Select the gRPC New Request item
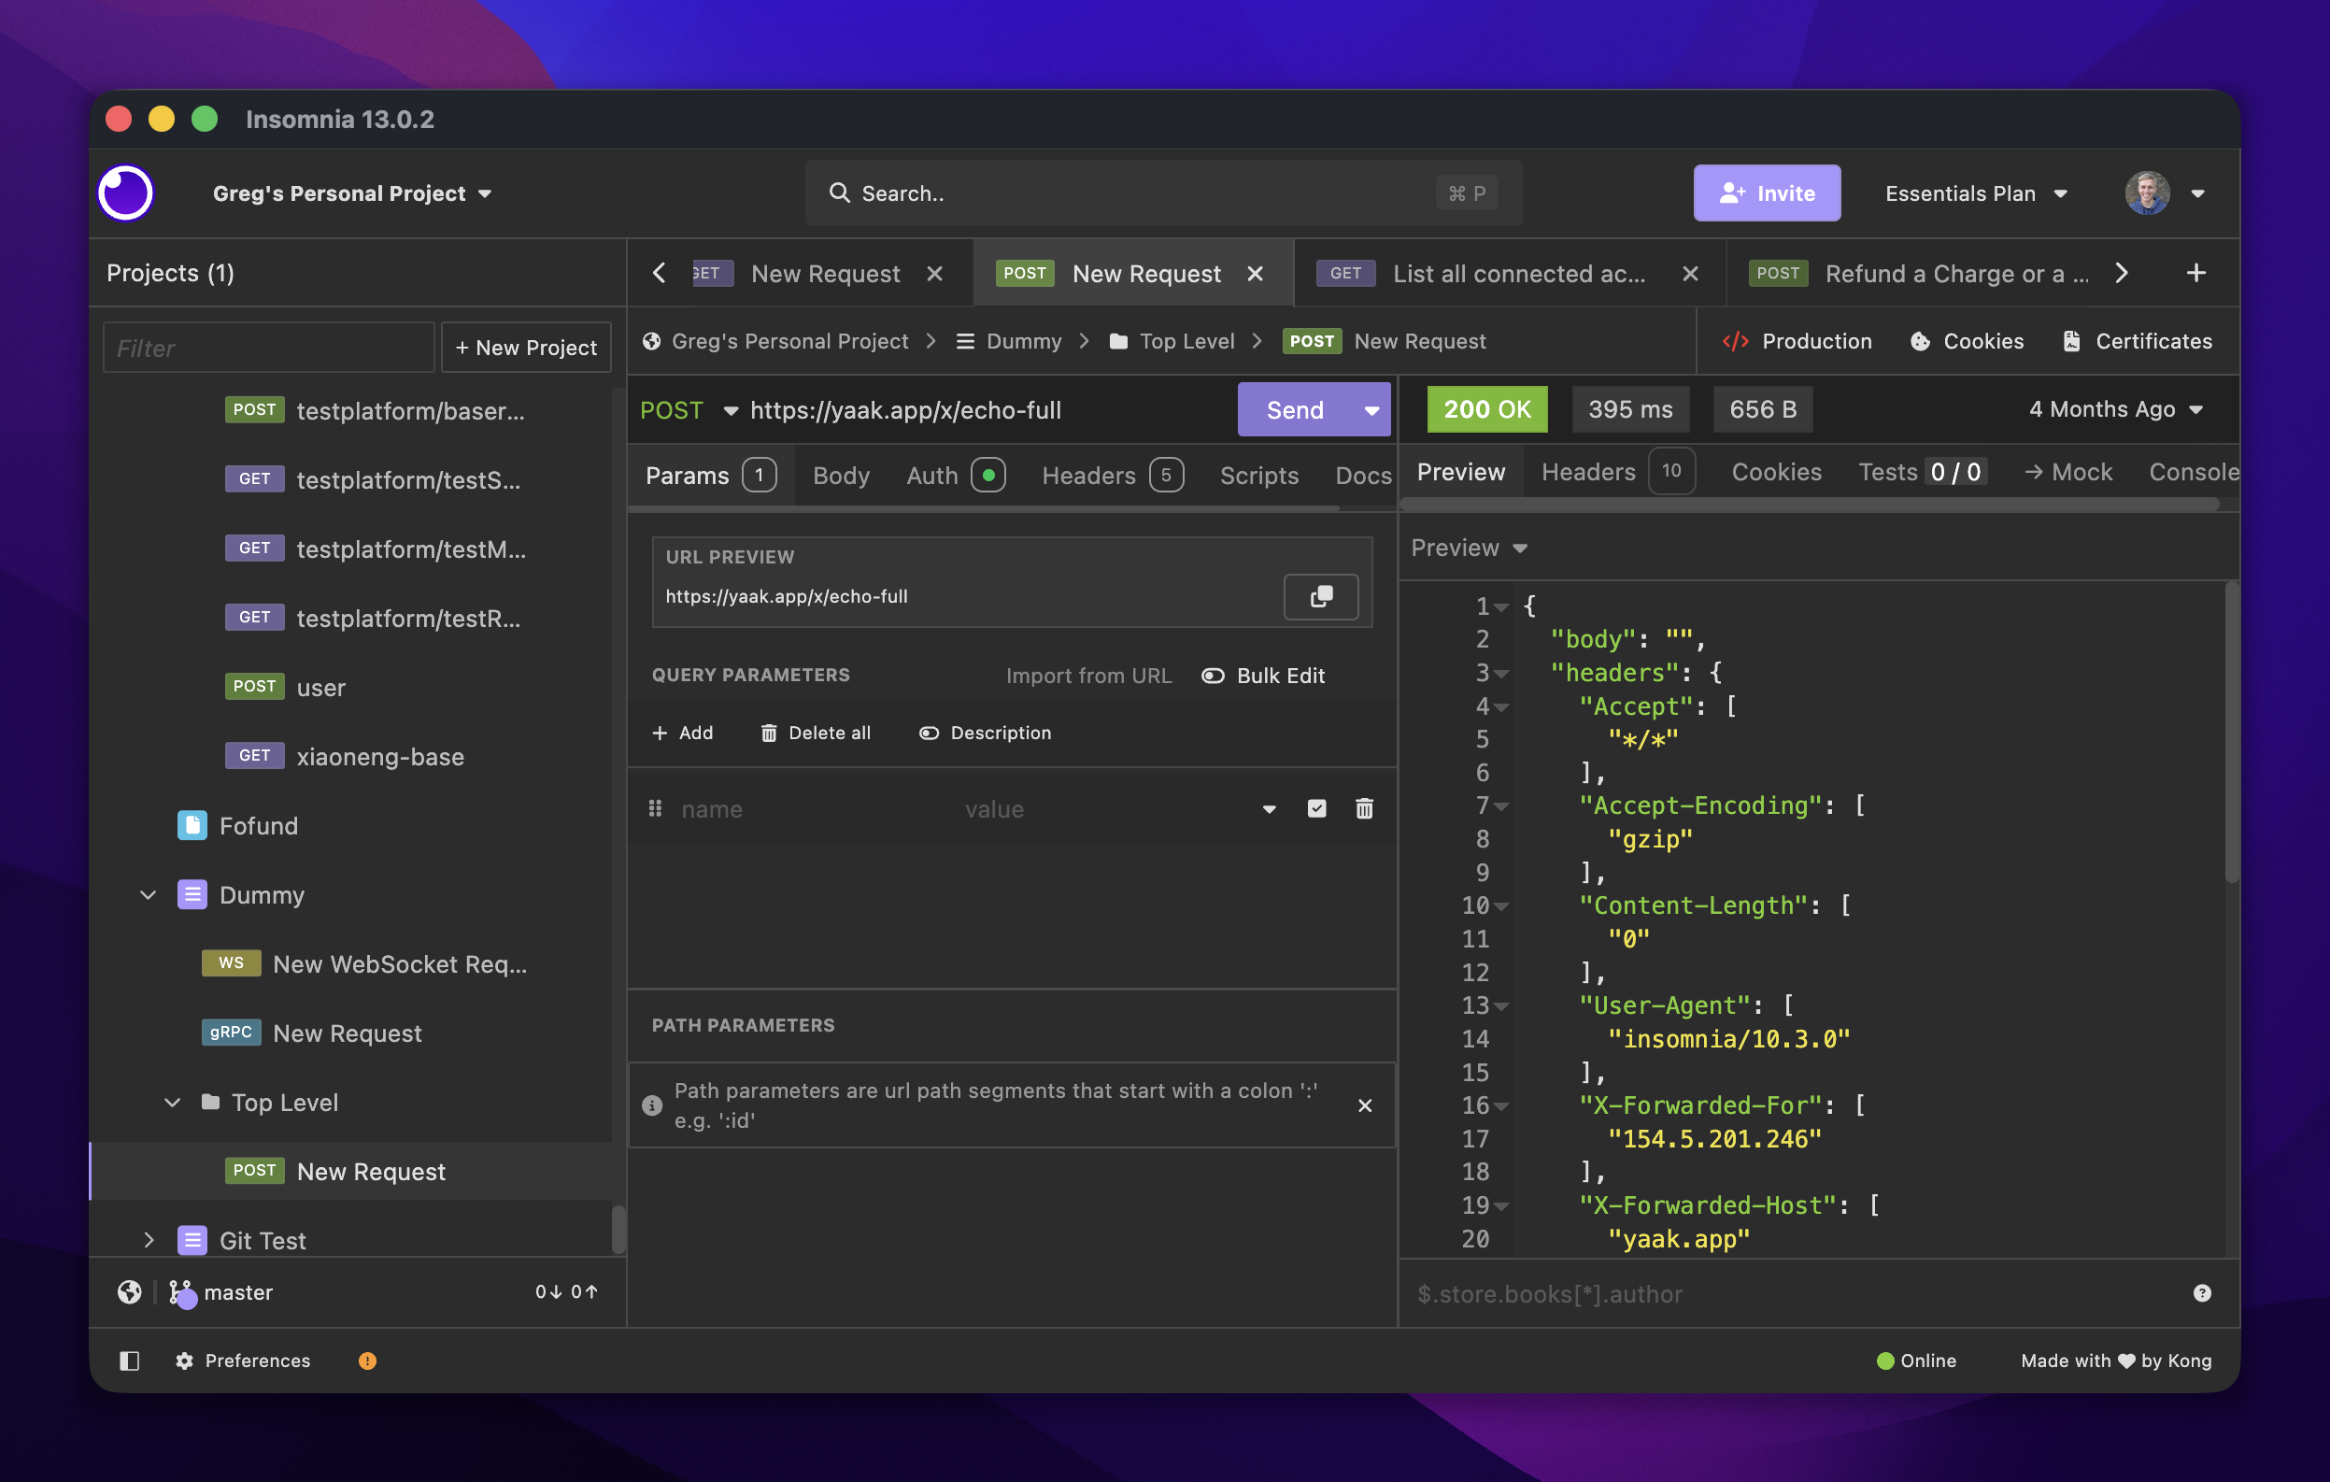Image resolution: width=2330 pixels, height=1482 pixels. click(x=312, y=1033)
